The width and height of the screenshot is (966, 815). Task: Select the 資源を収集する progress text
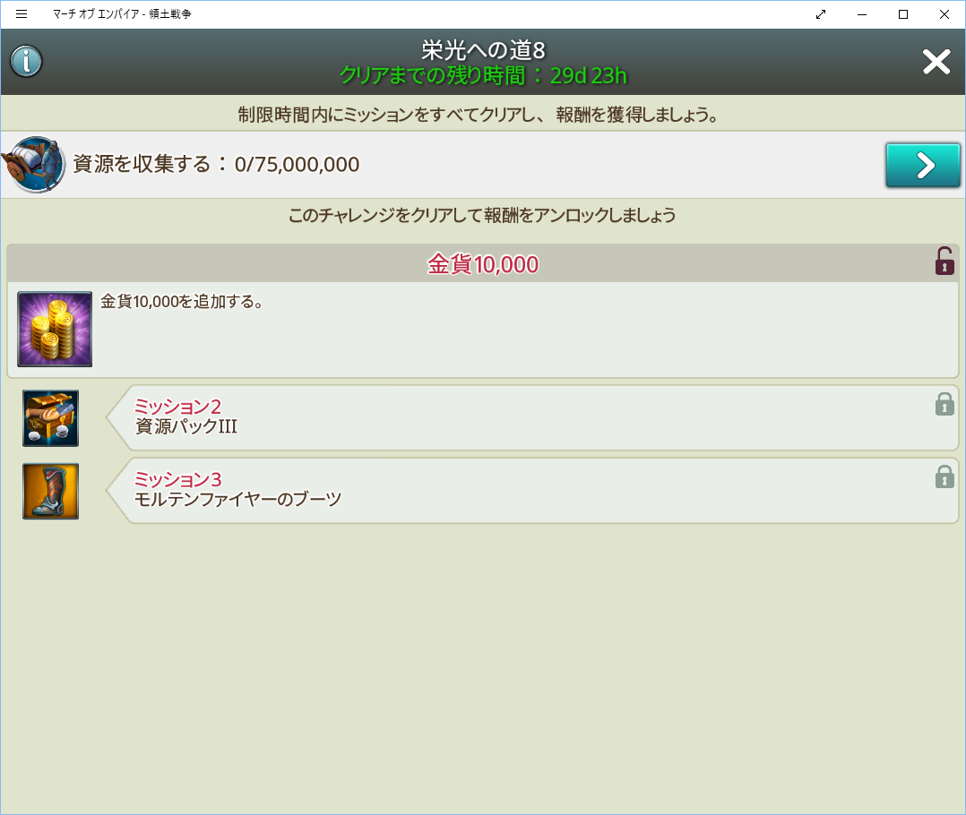point(216,164)
